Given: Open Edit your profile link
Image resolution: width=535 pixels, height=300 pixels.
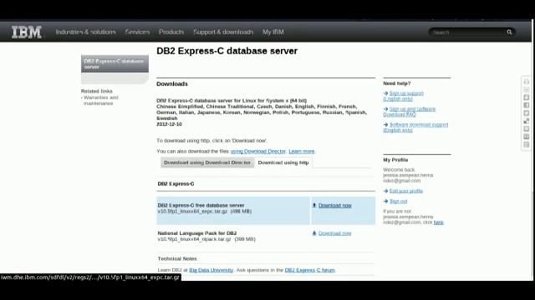Looking at the screenshot, I should pyautogui.click(x=406, y=191).
